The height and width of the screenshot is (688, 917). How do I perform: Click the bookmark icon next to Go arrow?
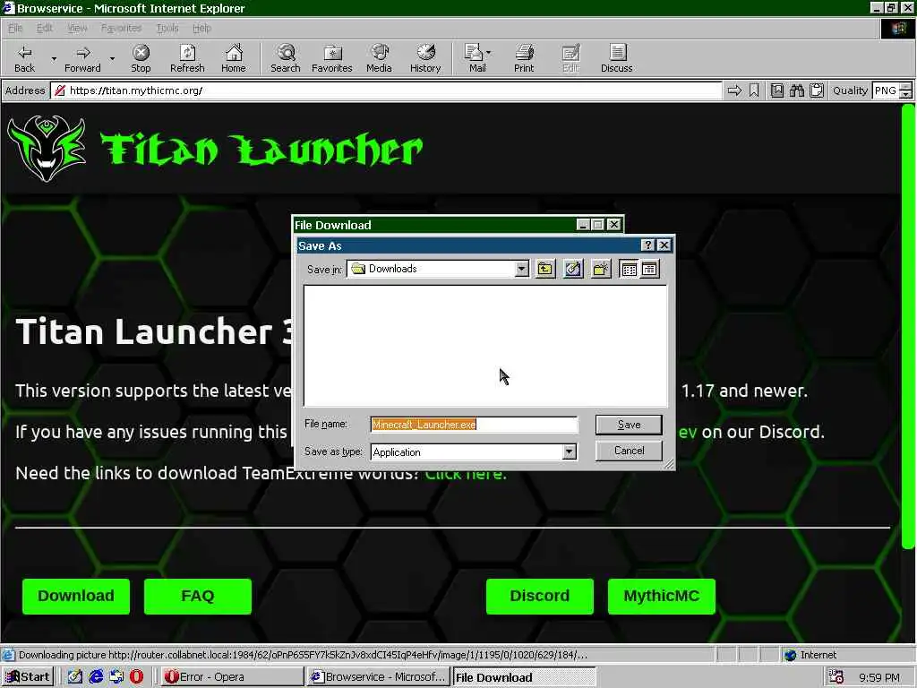pyautogui.click(x=754, y=90)
